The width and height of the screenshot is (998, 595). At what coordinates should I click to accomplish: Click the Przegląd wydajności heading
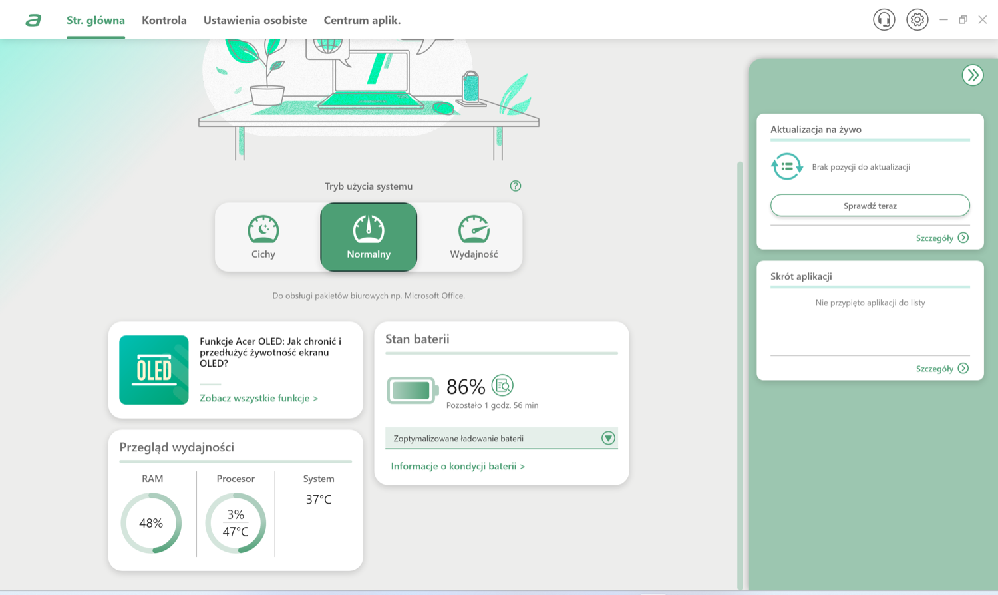pos(177,447)
